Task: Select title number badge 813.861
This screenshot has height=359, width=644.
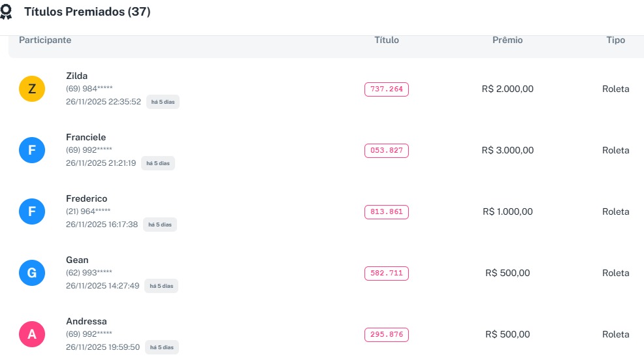Action: point(387,212)
